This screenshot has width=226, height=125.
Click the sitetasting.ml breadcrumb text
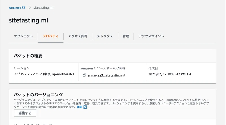point(44,8)
